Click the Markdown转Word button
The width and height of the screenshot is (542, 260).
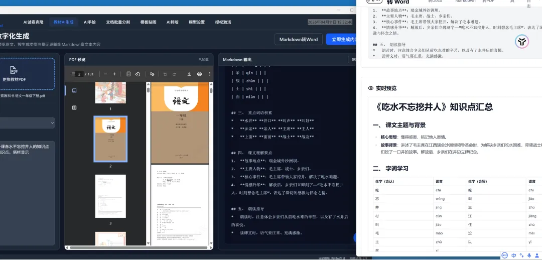tap(299, 40)
